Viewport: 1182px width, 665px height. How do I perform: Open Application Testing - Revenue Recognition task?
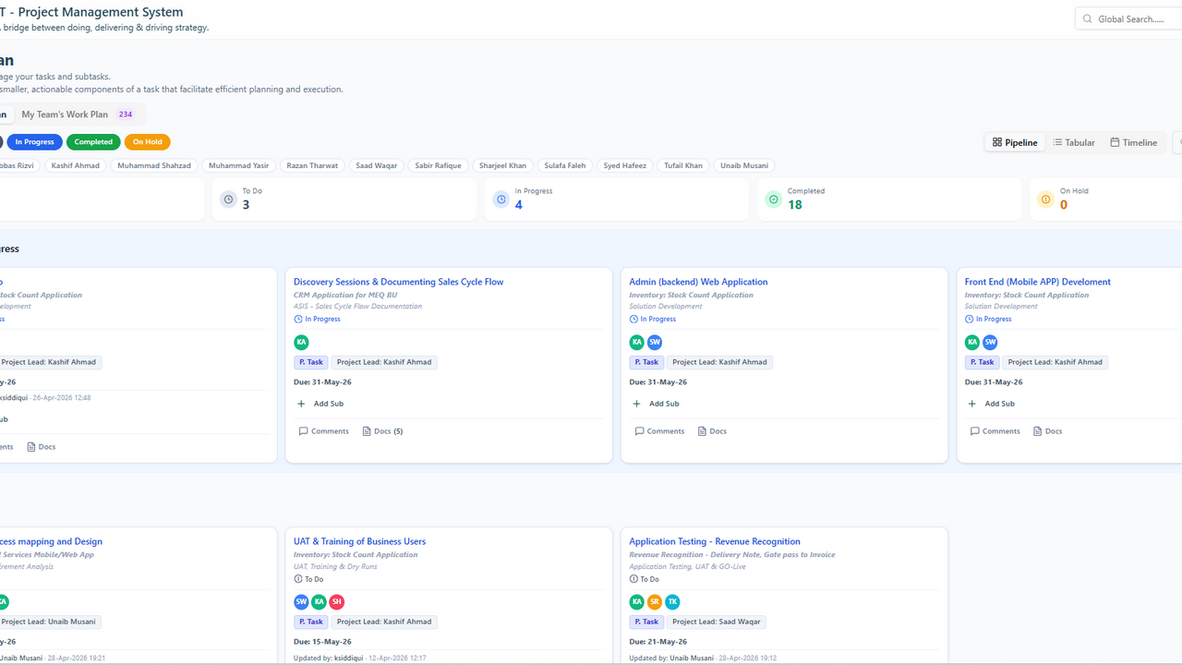[715, 541]
